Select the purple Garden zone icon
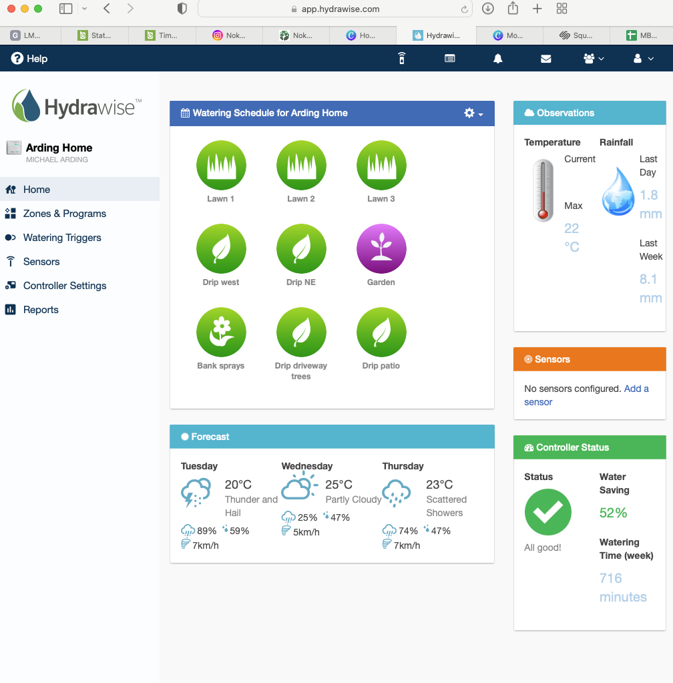The width and height of the screenshot is (673, 683). tap(381, 249)
